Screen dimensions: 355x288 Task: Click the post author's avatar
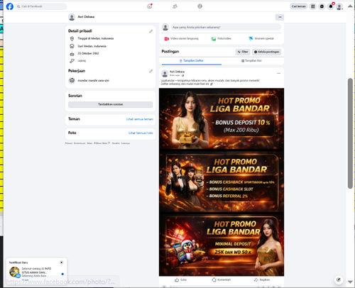(x=165, y=74)
